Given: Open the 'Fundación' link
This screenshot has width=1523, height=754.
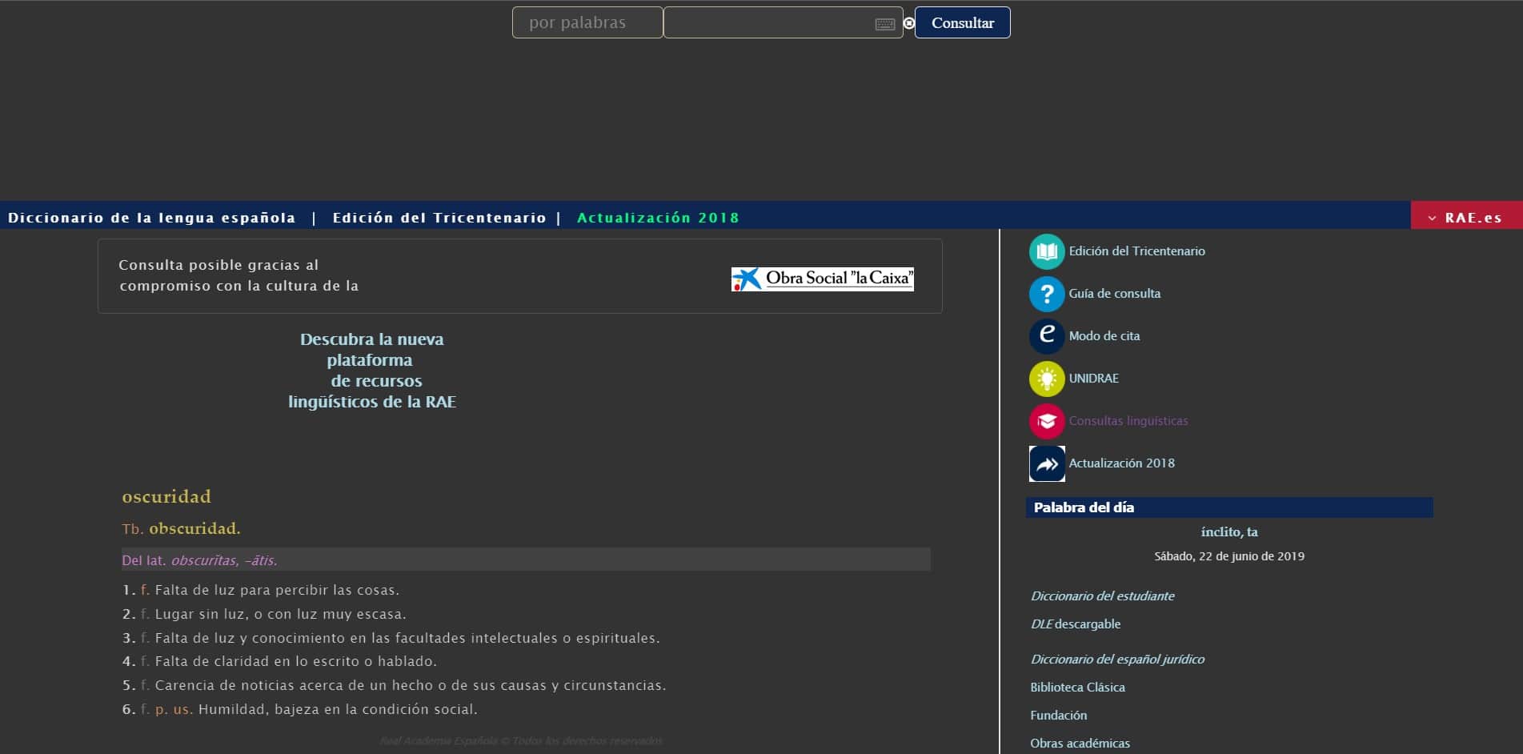Looking at the screenshot, I should (x=1059, y=716).
